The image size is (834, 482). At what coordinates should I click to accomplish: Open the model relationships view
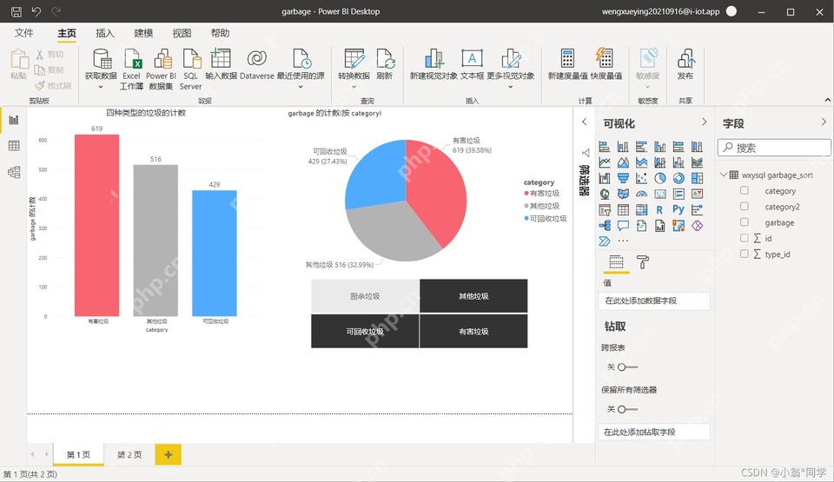click(x=14, y=172)
